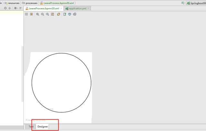Click the processes breadcrumb
The width and height of the screenshot is (206, 131).
pyautogui.click(x=30, y=3)
